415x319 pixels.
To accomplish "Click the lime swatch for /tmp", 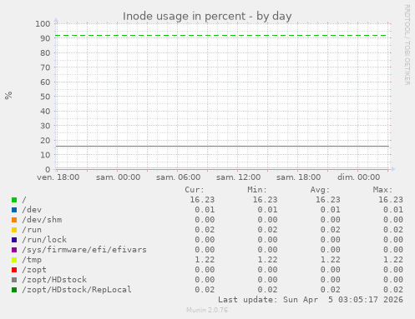I will click(x=14, y=260).
